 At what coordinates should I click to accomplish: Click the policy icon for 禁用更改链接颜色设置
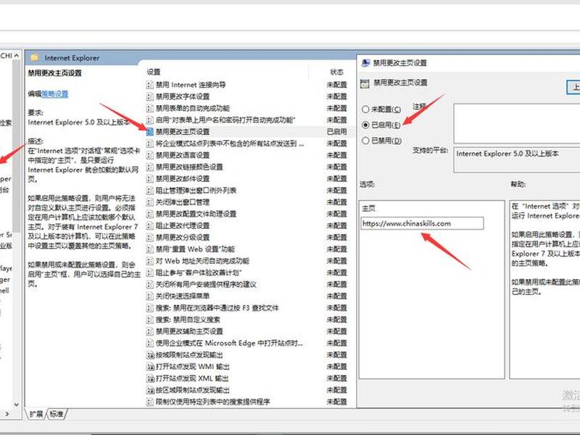pos(150,167)
